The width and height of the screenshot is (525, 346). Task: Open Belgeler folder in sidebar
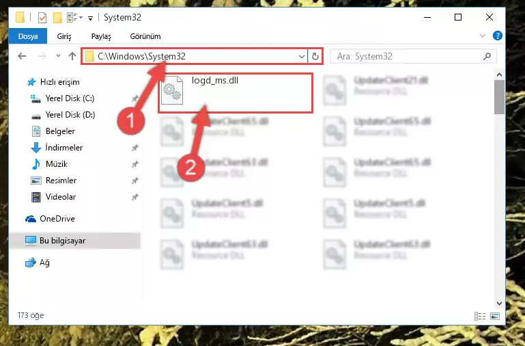pos(60,131)
